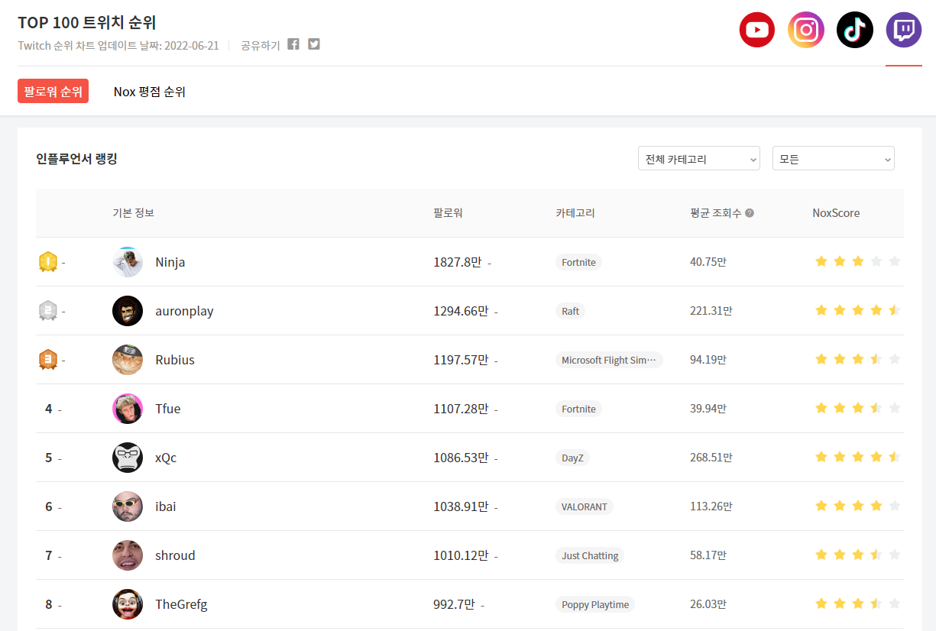Open Tfue's profile avatar
The height and width of the screenshot is (631, 936).
click(x=128, y=409)
